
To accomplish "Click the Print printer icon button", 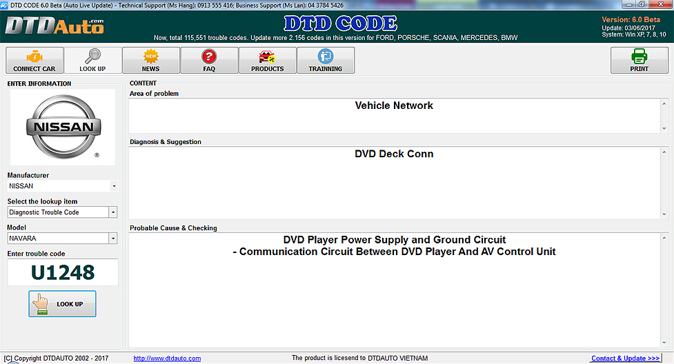I will pos(640,60).
